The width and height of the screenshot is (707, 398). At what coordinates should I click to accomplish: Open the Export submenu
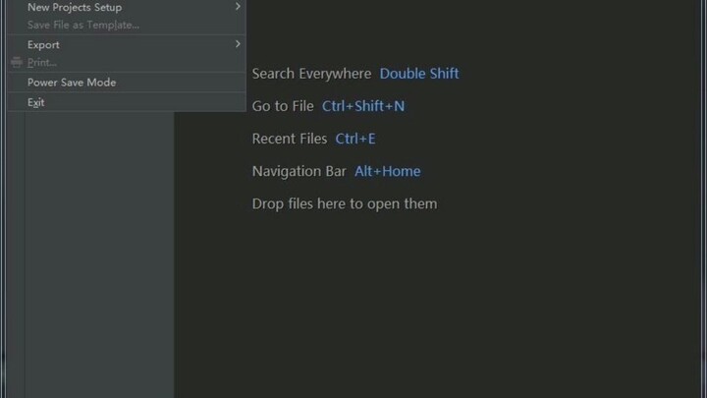[x=127, y=44]
